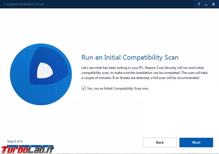This screenshot has width=219, height=154.
Task: Click the 'Run an Initial Compatibility Scan' heading
Action: [x=130, y=57]
